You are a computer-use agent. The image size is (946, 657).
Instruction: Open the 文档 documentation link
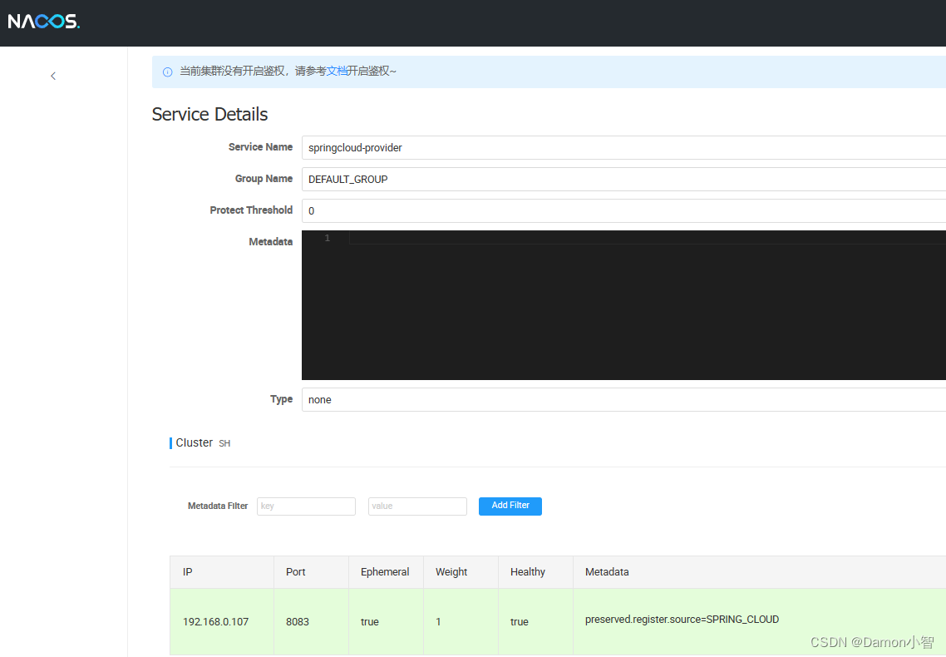coord(337,72)
